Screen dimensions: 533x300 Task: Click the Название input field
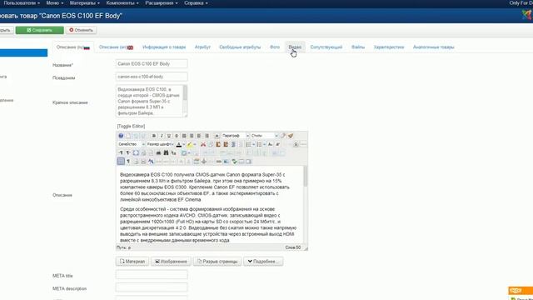pyautogui.click(x=152, y=63)
